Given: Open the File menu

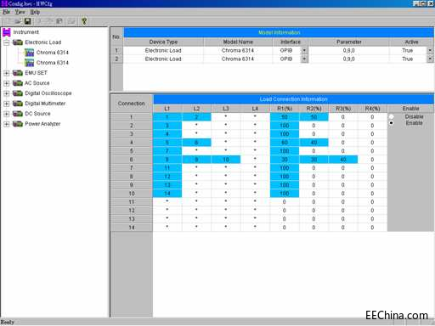Looking at the screenshot, I should click(x=6, y=12).
